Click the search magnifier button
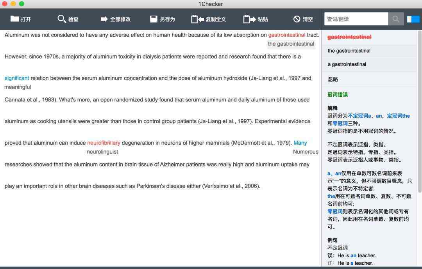The image size is (422, 269). 396,19
